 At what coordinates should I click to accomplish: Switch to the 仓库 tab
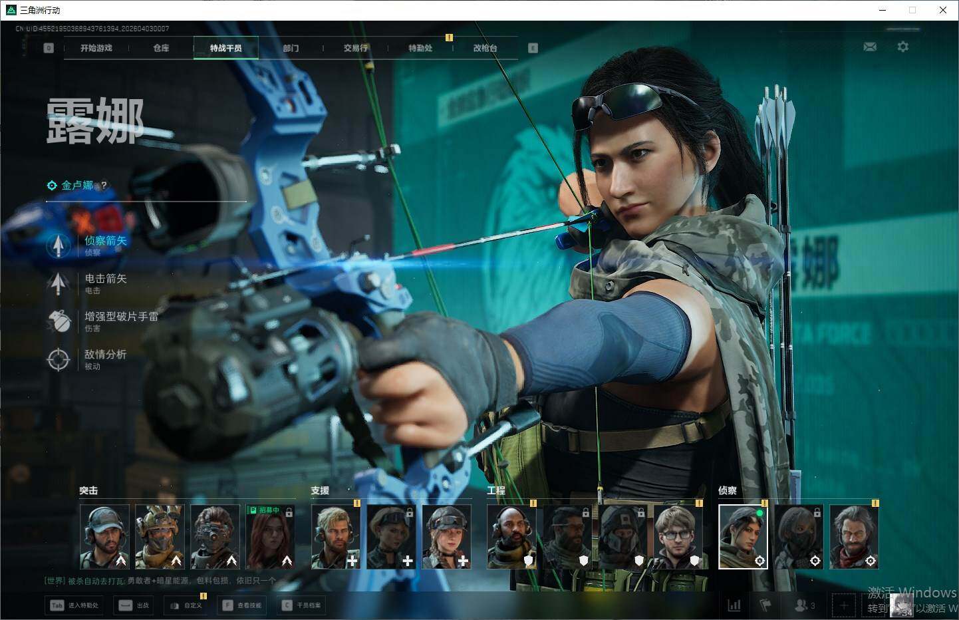161,48
